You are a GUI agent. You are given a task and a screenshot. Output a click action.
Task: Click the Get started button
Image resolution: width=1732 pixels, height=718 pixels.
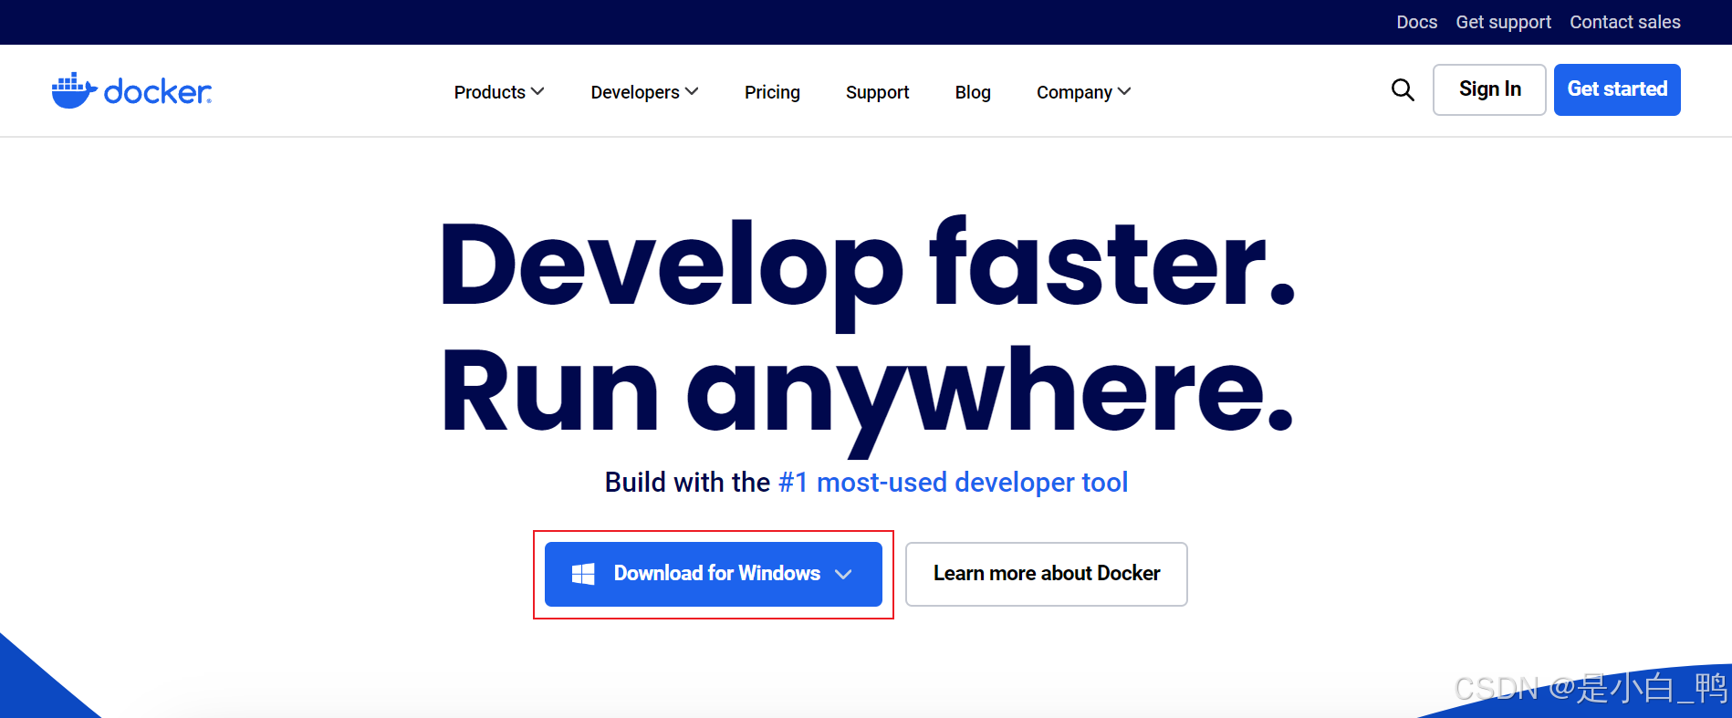(1617, 89)
